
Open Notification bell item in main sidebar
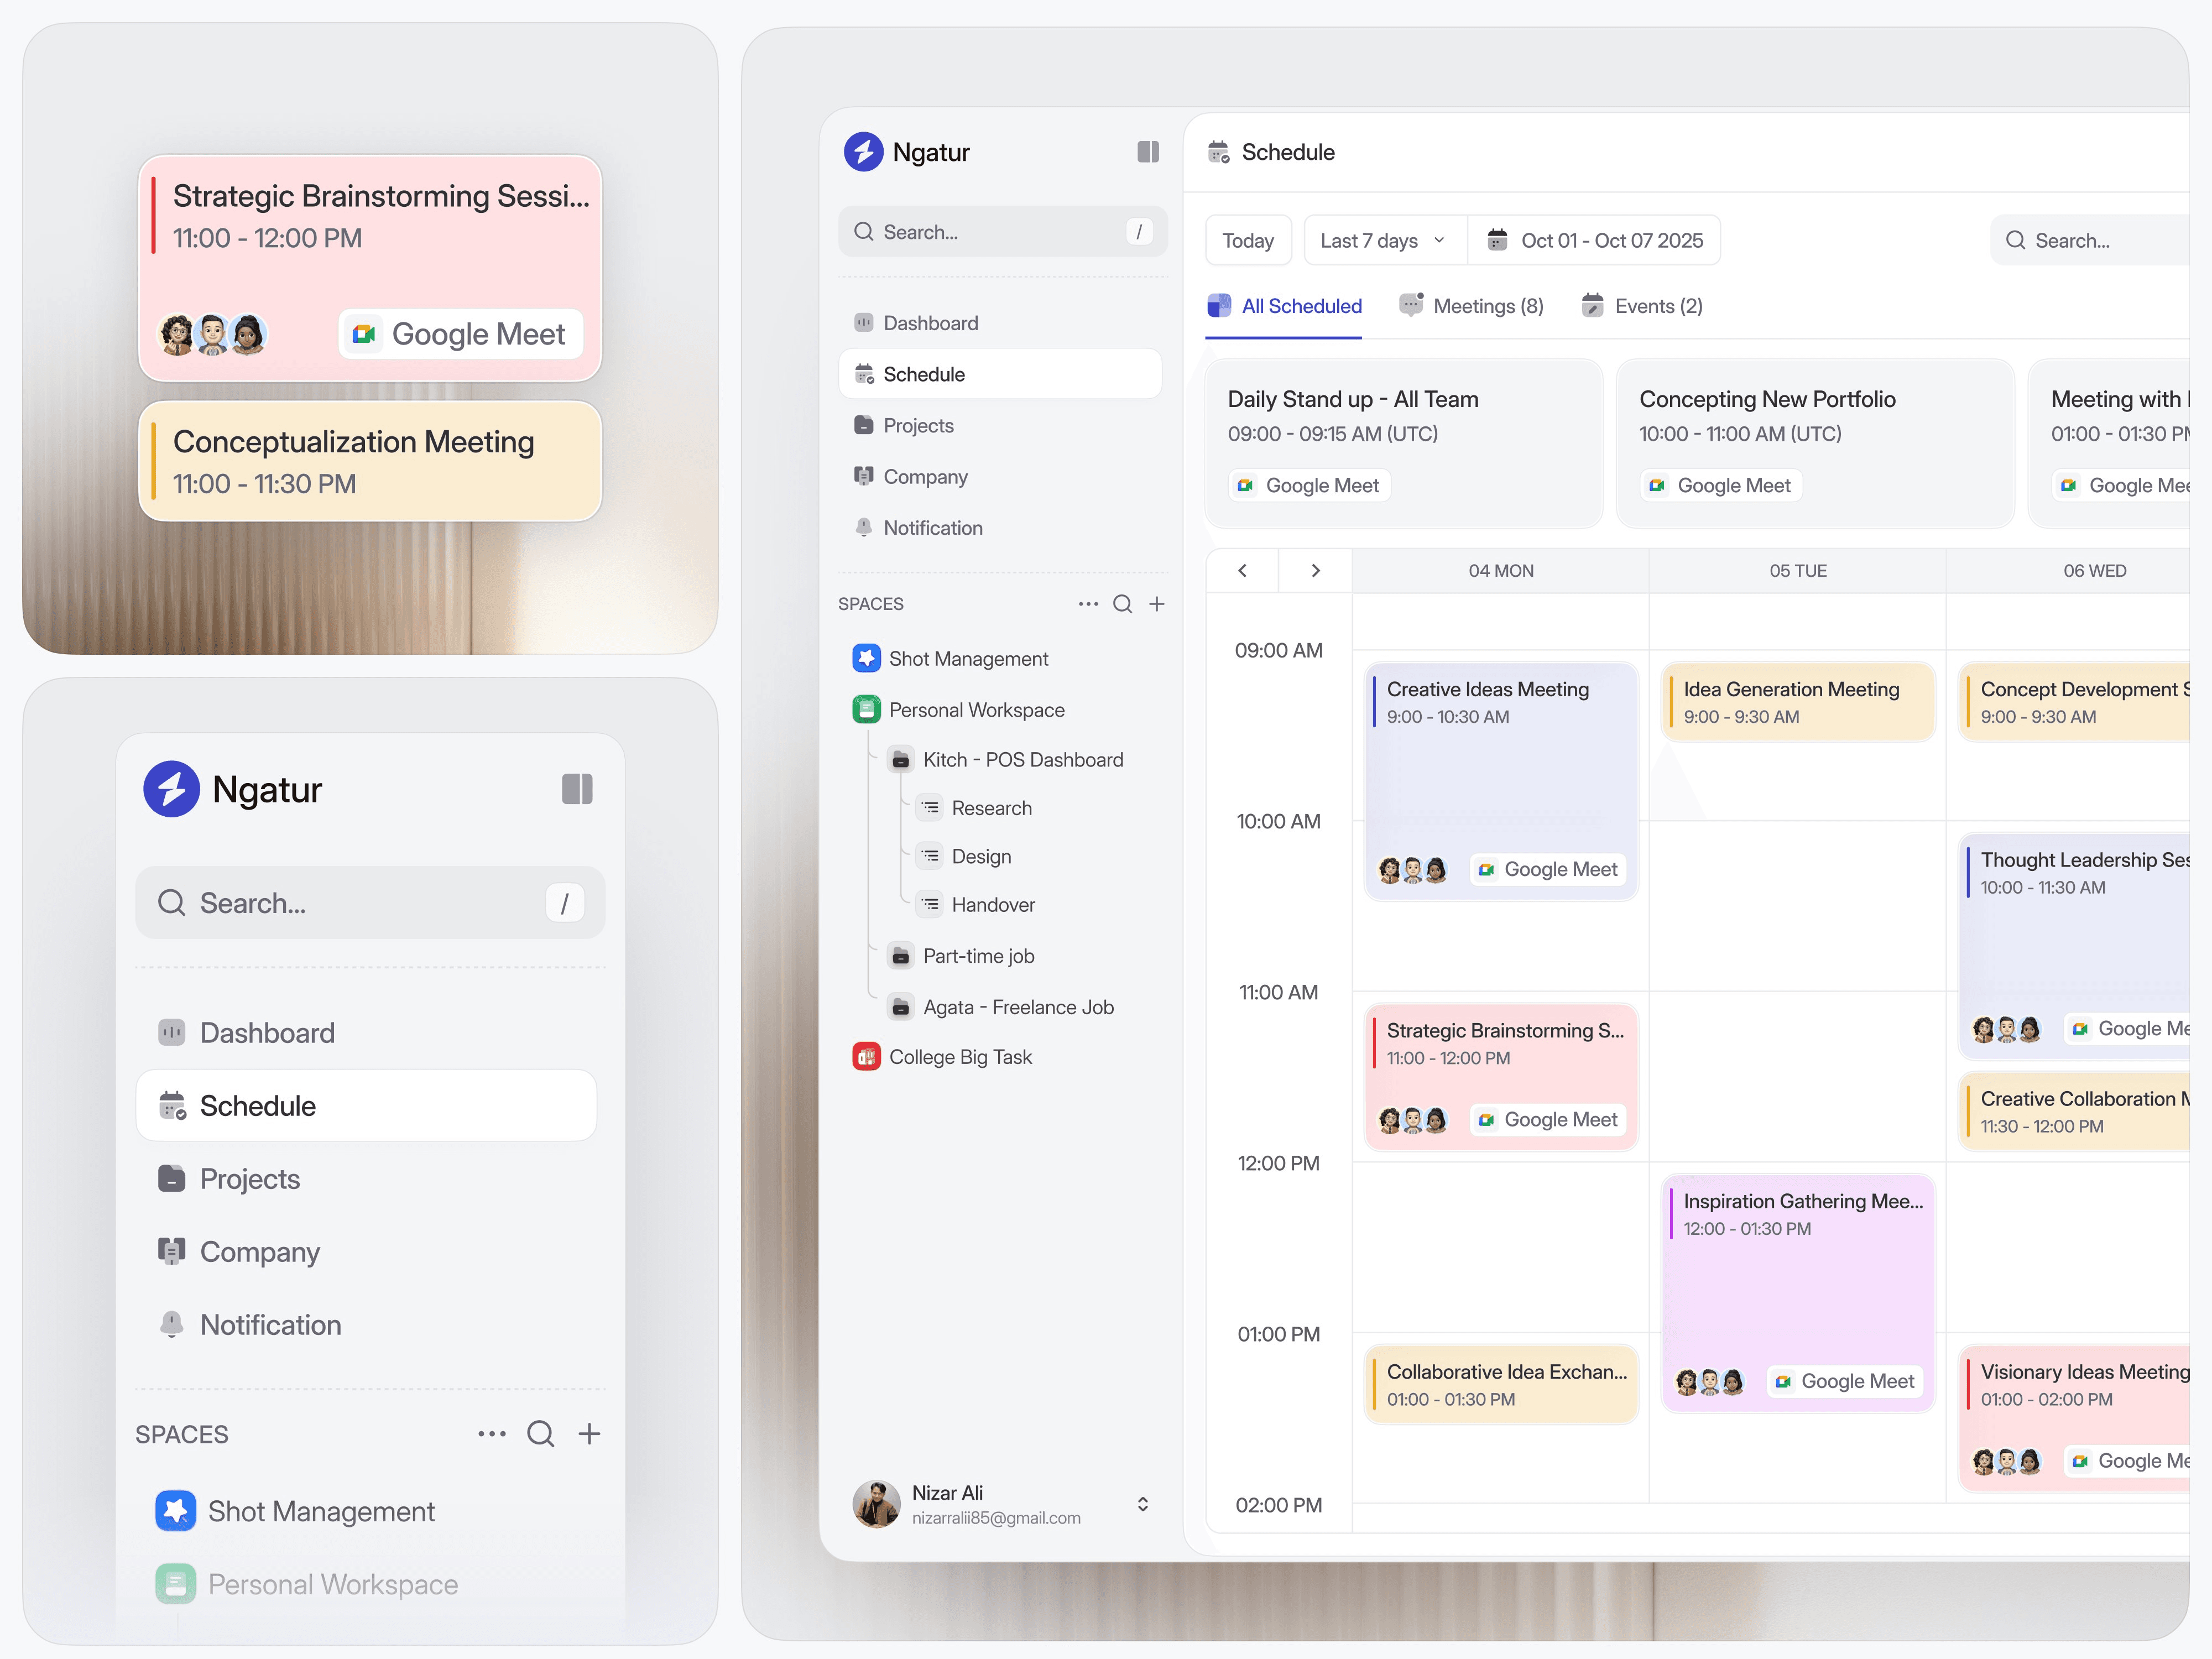932,528
